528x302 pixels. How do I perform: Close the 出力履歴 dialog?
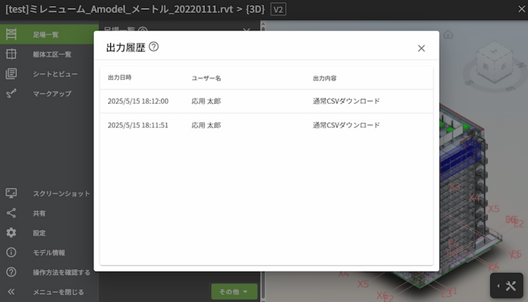[421, 48]
